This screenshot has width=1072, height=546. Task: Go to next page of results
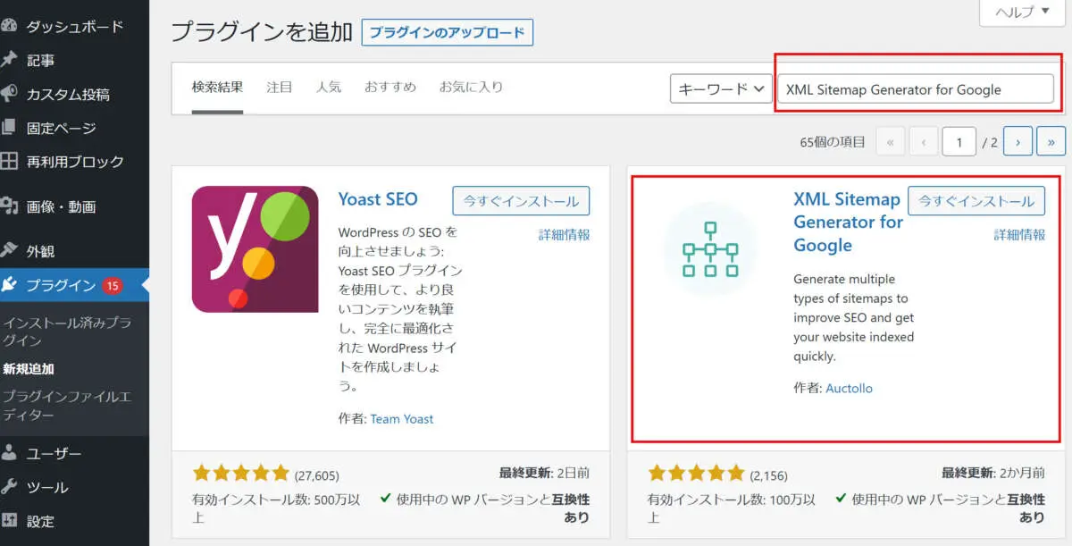[x=1018, y=142]
